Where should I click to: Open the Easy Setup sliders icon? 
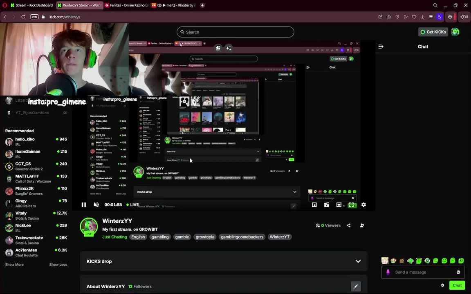pos(431,17)
